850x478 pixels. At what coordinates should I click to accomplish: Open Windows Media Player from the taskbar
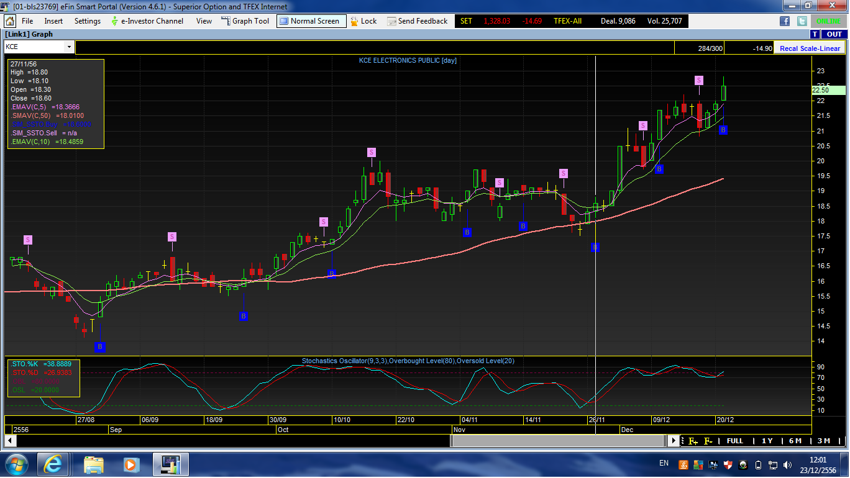pyautogui.click(x=131, y=464)
